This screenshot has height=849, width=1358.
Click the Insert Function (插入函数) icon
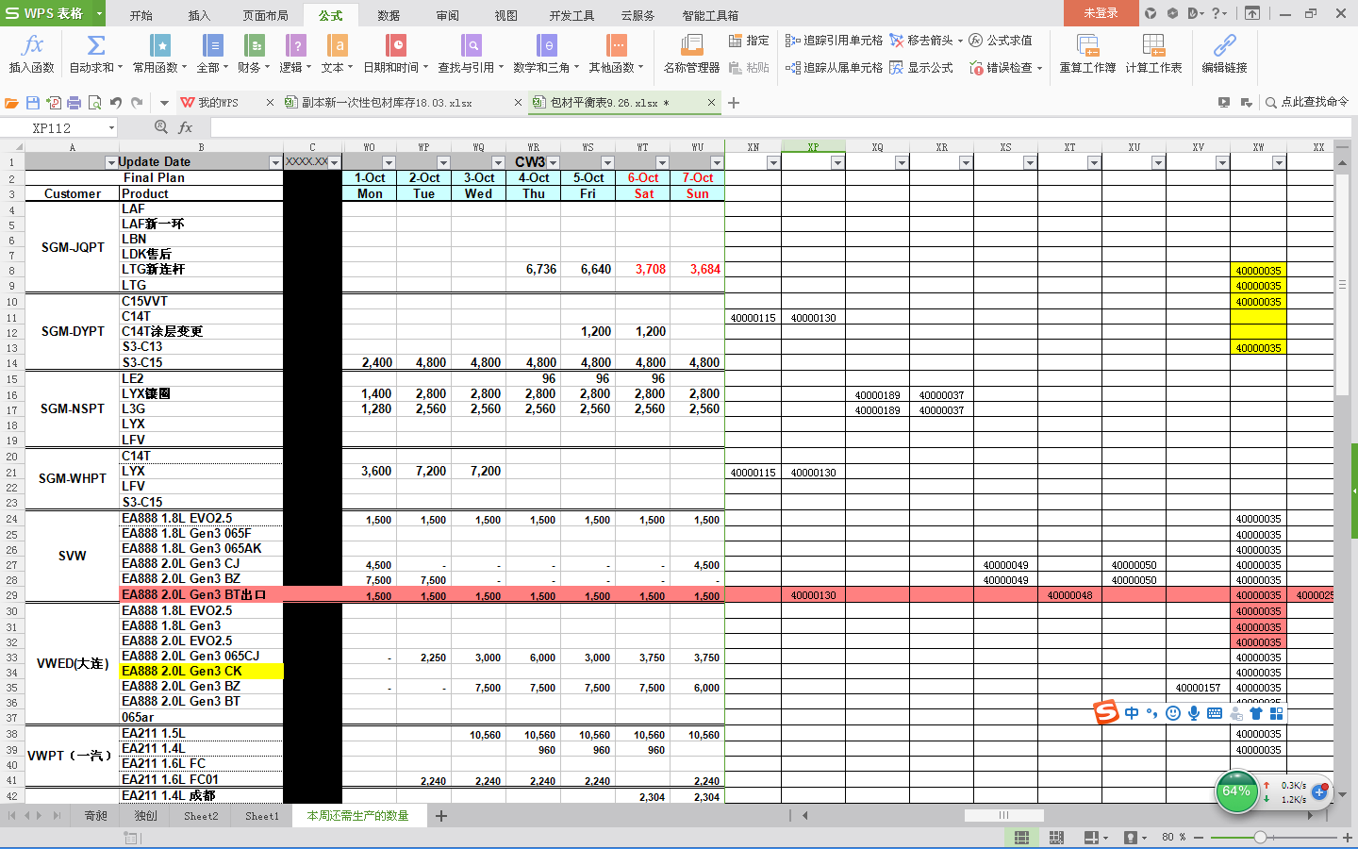32,45
